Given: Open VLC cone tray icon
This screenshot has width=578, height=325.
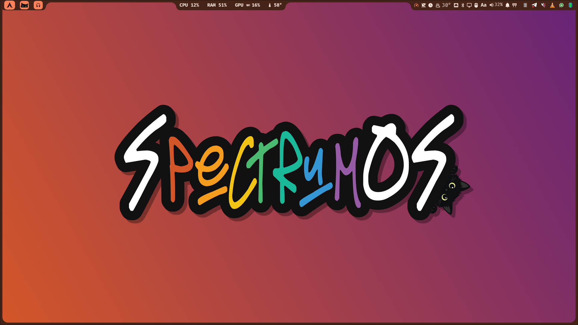Looking at the screenshot, I should click(x=552, y=5).
